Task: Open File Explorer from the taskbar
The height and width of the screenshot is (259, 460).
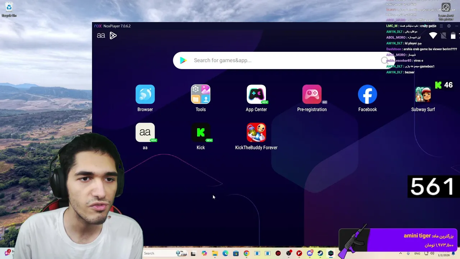Action: (215, 253)
